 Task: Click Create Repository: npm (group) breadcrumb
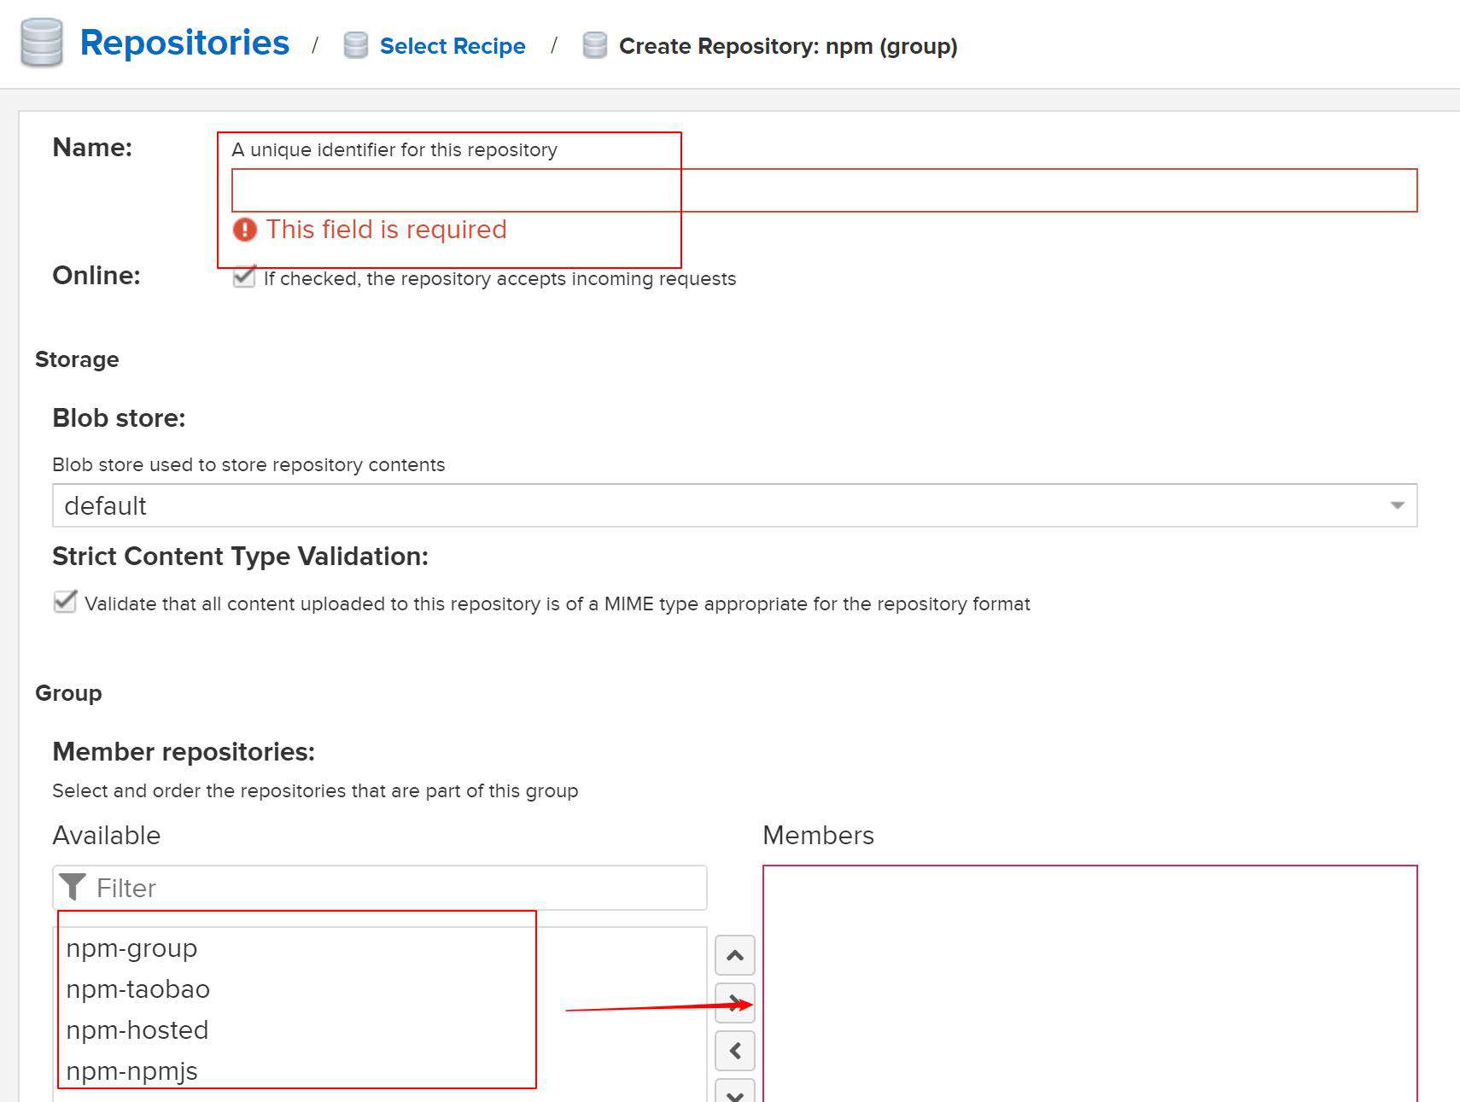pos(788,46)
